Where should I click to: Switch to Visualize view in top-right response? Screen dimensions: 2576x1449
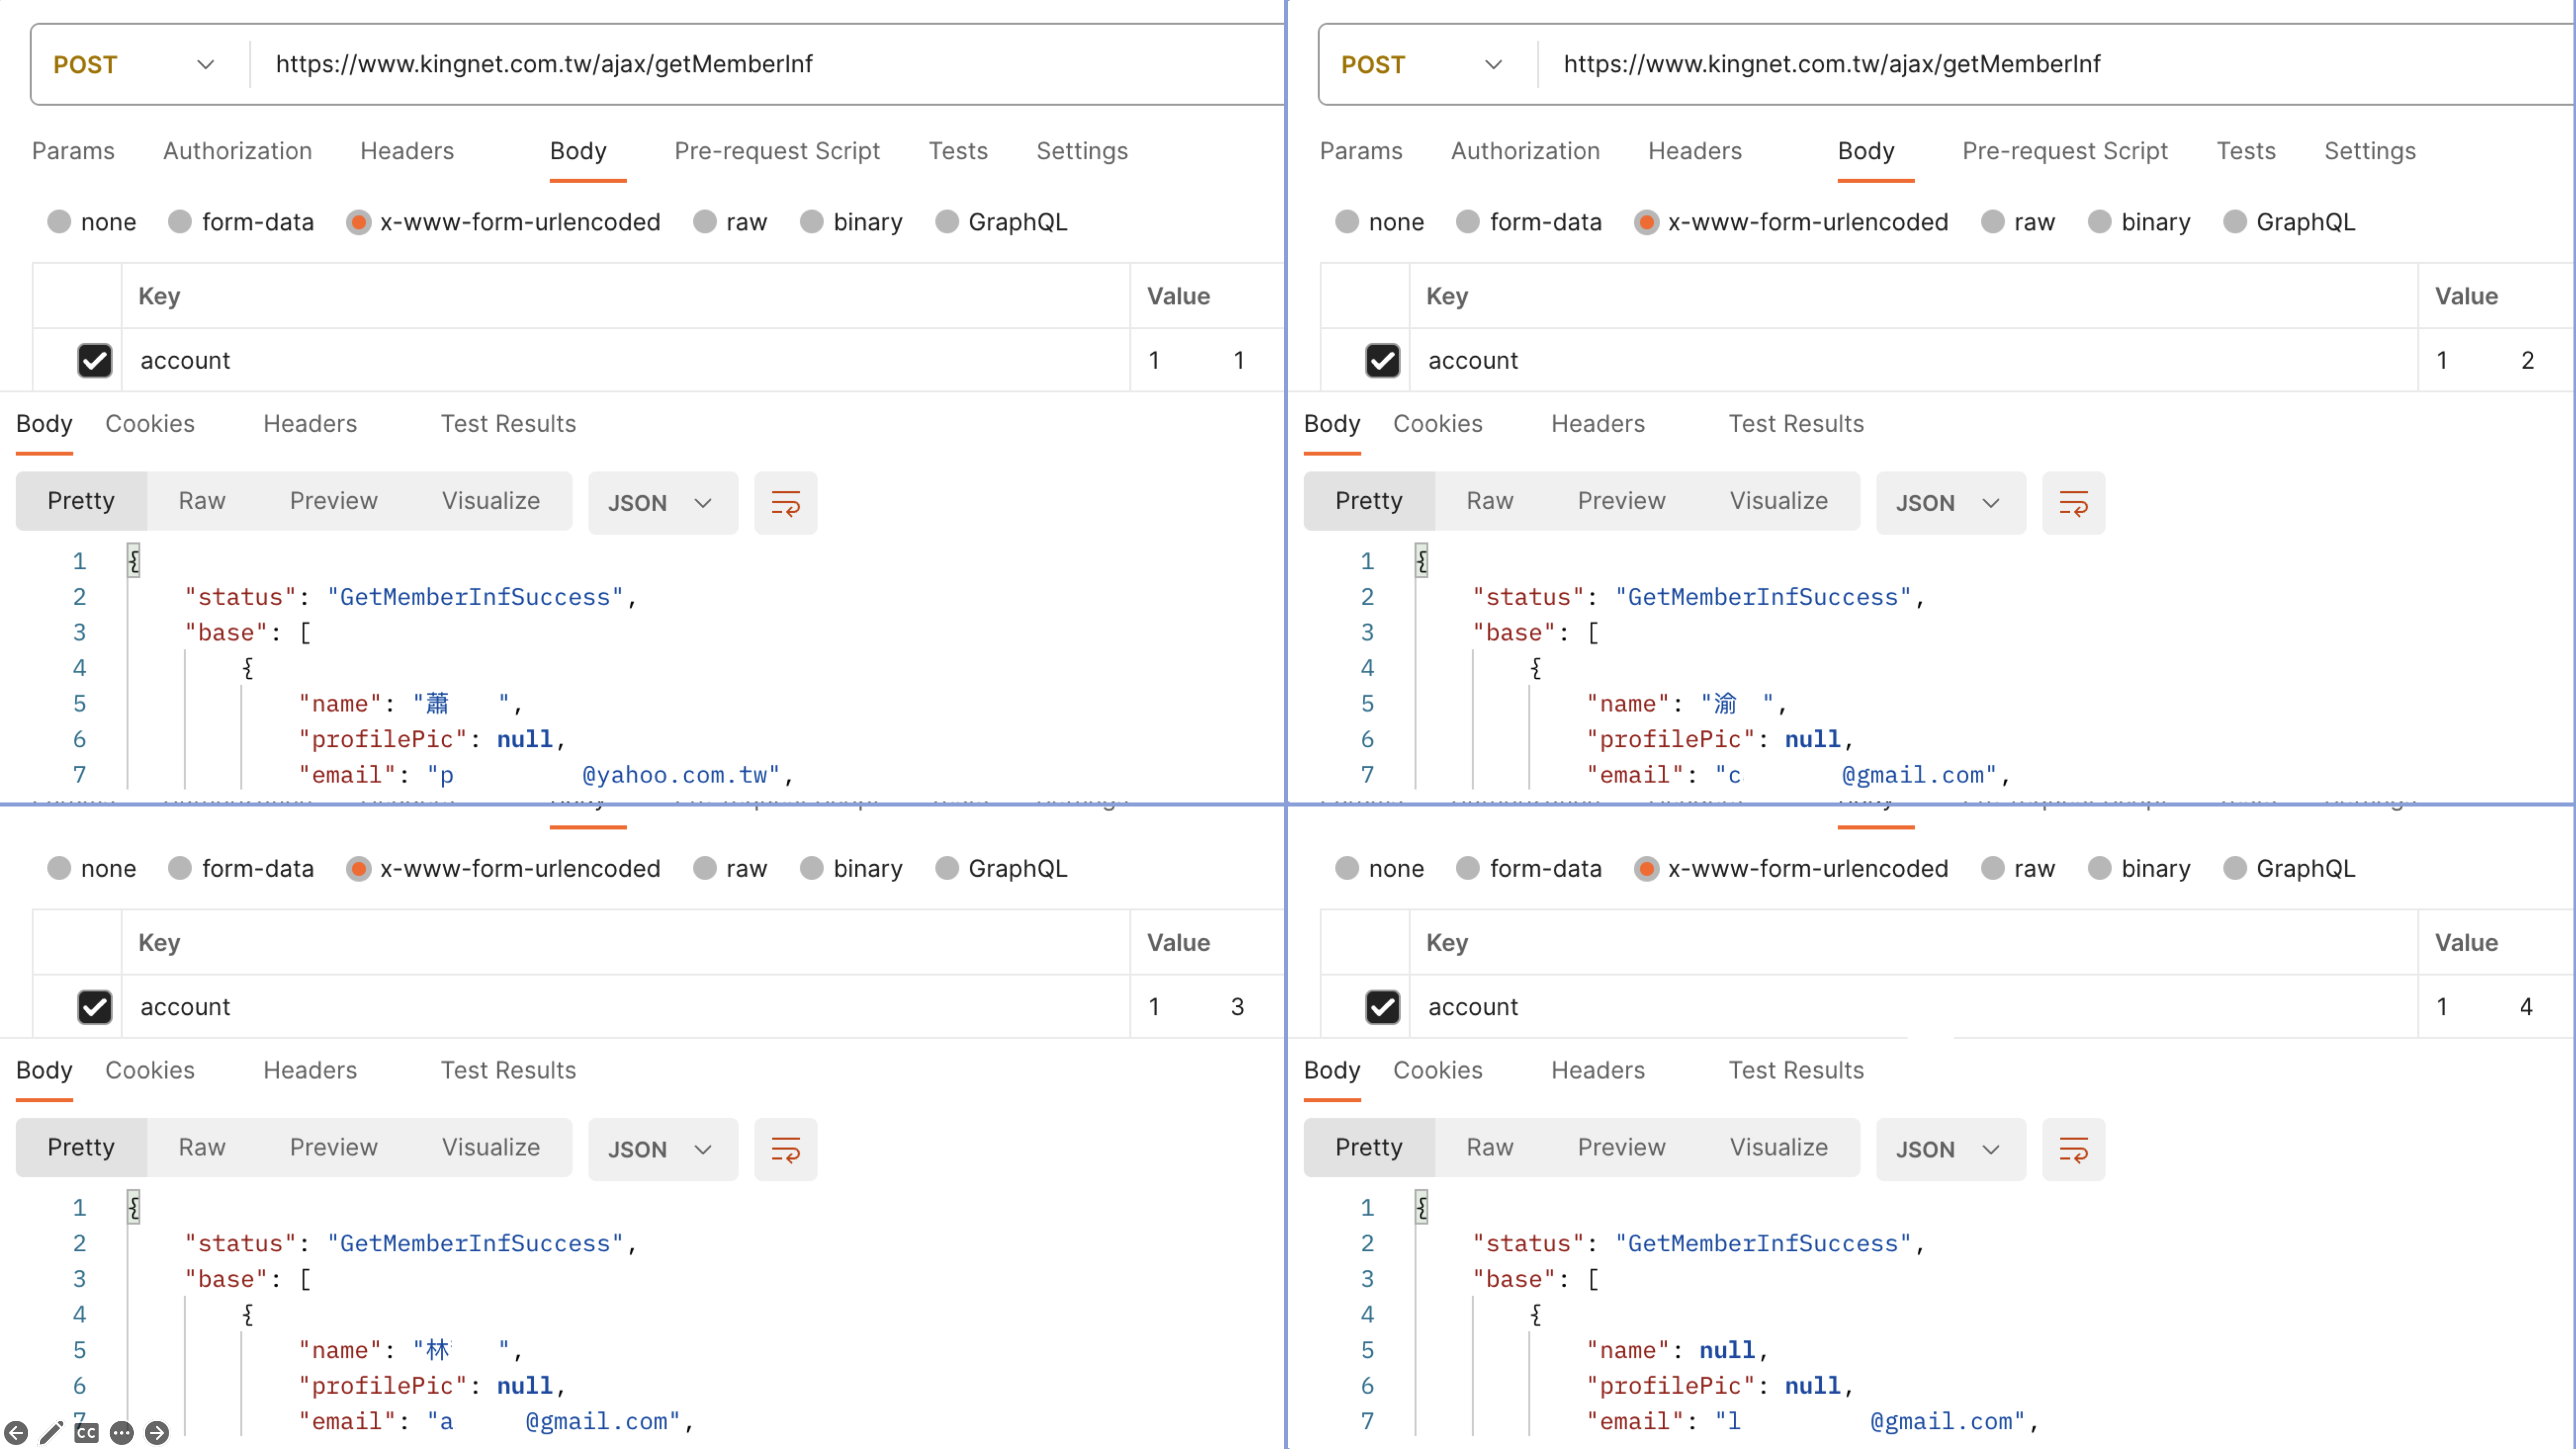(1779, 501)
